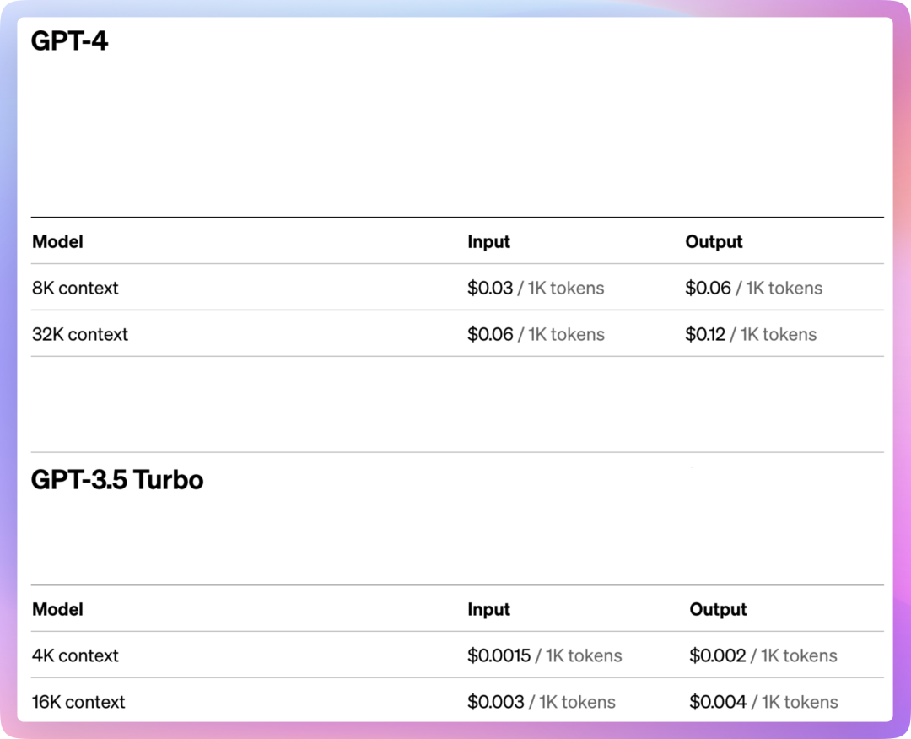This screenshot has height=739, width=911.
Task: Select the 4K context row label
Action: 75,656
